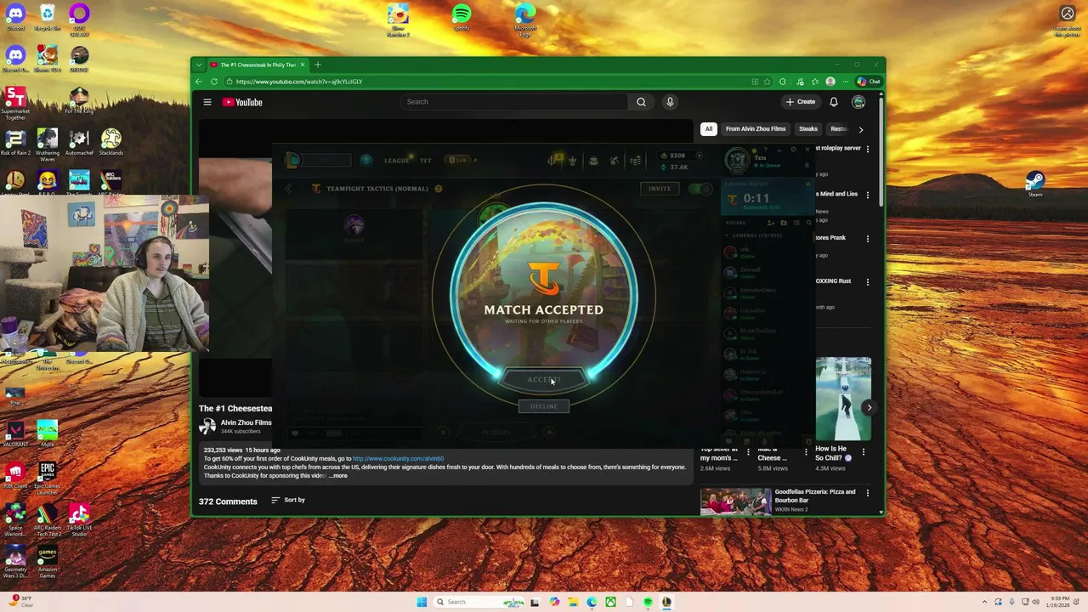Open comments Sort by dropdown

(288, 500)
